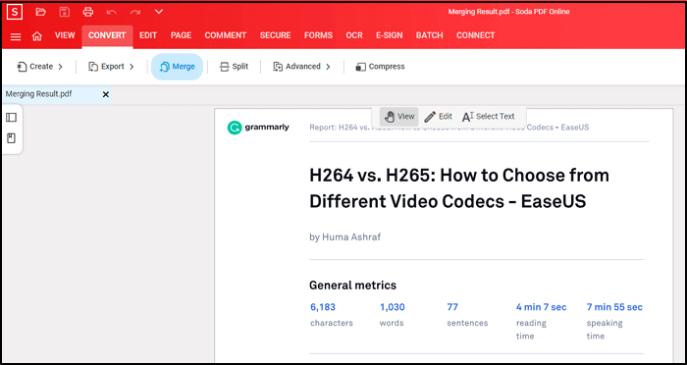Image resolution: width=687 pixels, height=365 pixels.
Task: Click the Export toolbar button
Action: coord(106,67)
